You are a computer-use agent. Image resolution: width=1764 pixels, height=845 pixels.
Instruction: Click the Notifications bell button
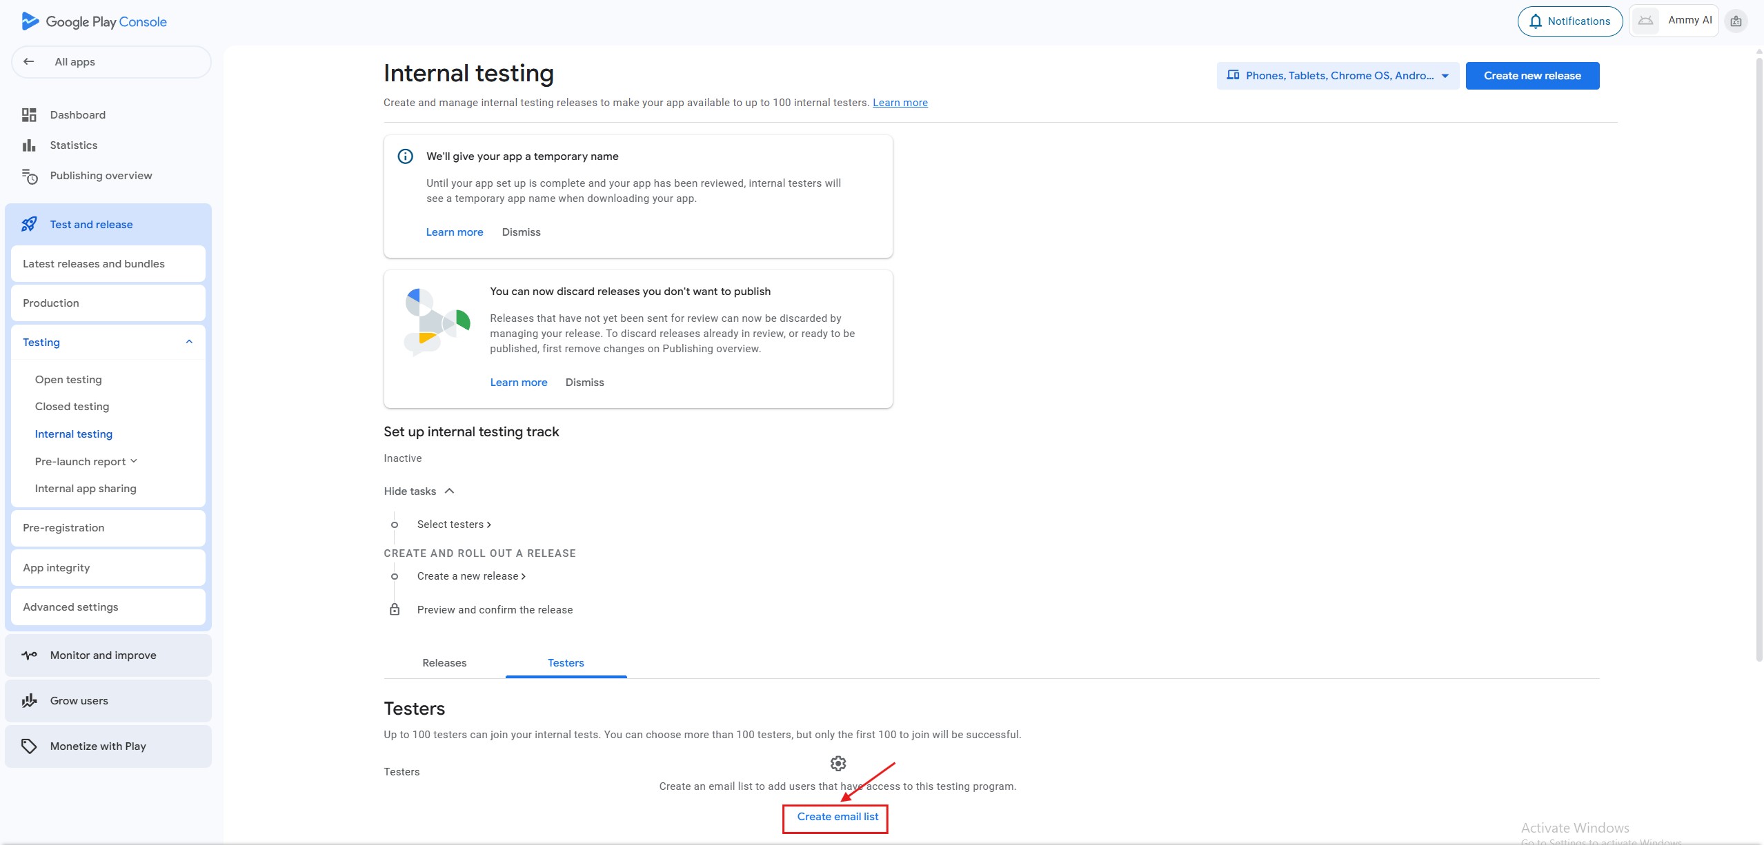[1569, 21]
